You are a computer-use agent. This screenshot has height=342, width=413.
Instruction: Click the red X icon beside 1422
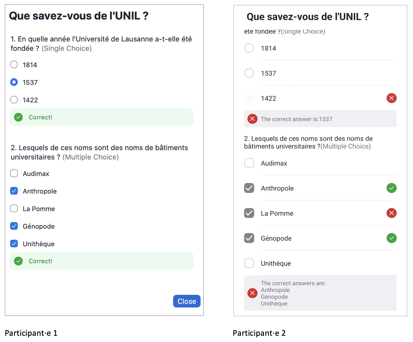coord(391,98)
